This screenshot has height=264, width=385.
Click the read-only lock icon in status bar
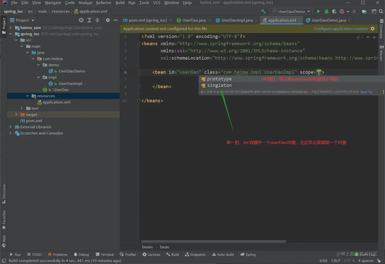(x=379, y=261)
